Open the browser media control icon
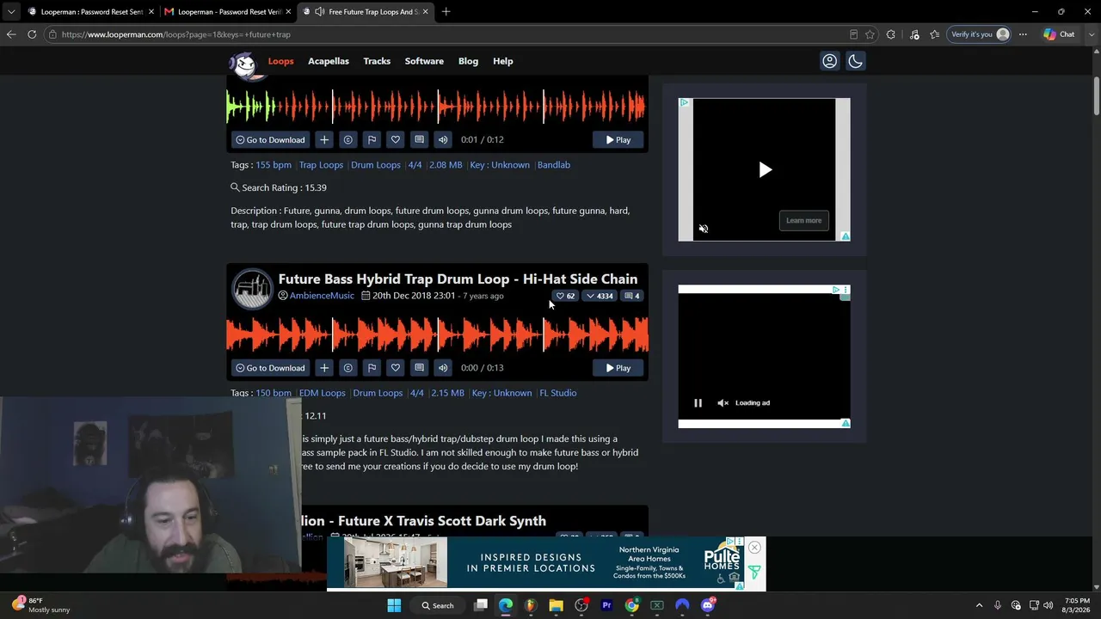The width and height of the screenshot is (1101, 619). (x=913, y=34)
